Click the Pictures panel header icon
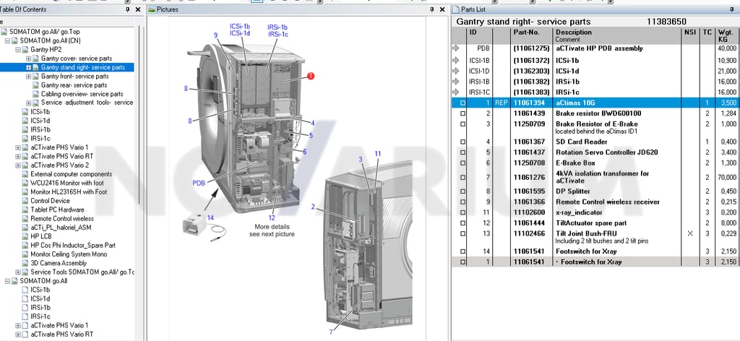 click(x=152, y=9)
